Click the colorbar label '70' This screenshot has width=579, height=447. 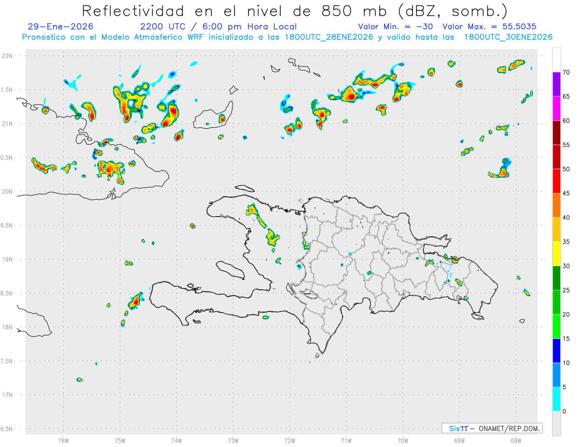tap(566, 72)
